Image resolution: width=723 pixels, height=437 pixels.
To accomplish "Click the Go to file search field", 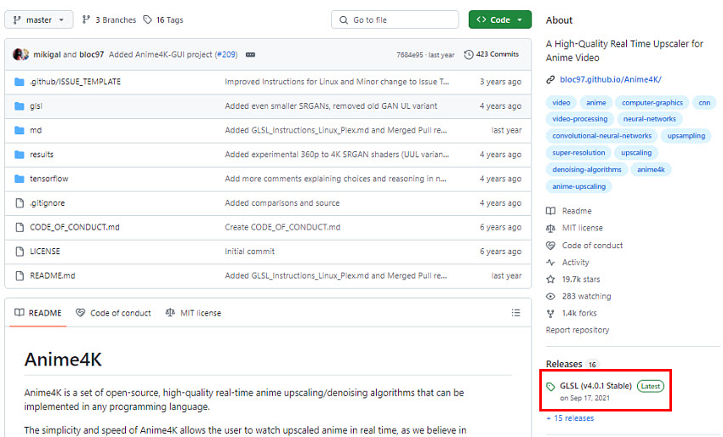I will pyautogui.click(x=395, y=20).
